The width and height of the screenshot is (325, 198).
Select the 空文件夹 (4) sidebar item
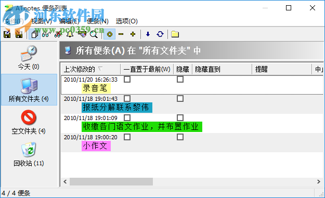point(29,122)
